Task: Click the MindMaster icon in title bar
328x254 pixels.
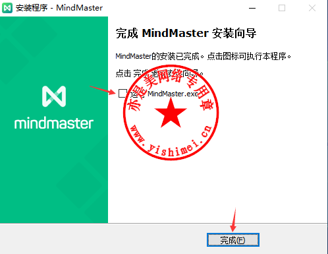Action: coord(7,8)
